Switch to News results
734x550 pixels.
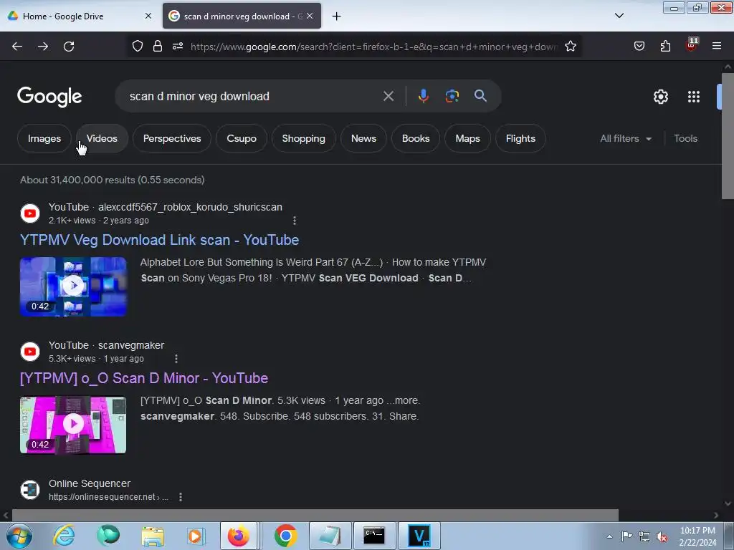pyautogui.click(x=363, y=138)
